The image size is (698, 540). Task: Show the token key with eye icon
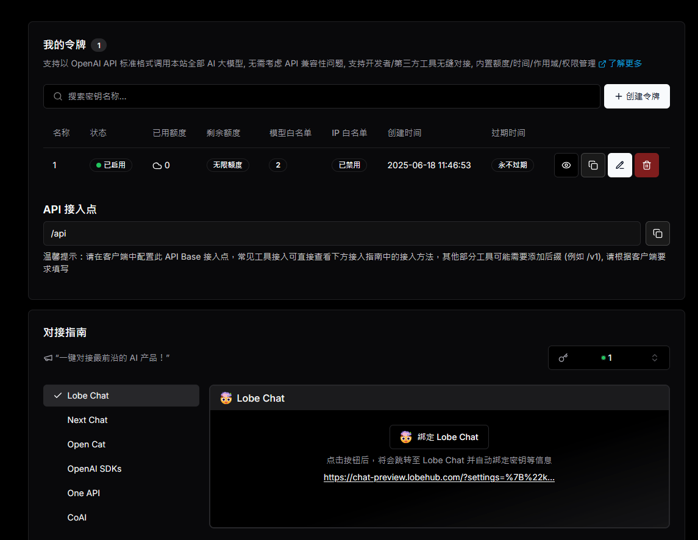tap(566, 165)
